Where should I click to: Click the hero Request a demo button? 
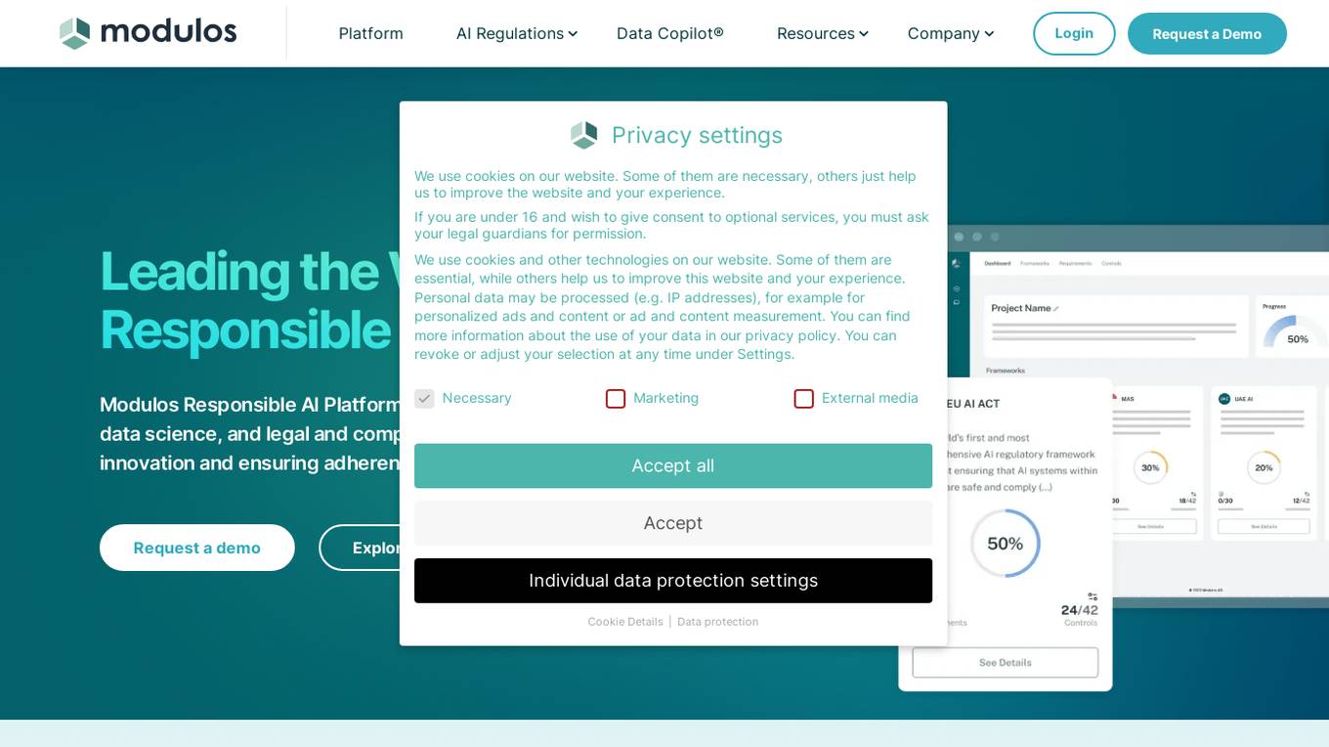(x=197, y=548)
